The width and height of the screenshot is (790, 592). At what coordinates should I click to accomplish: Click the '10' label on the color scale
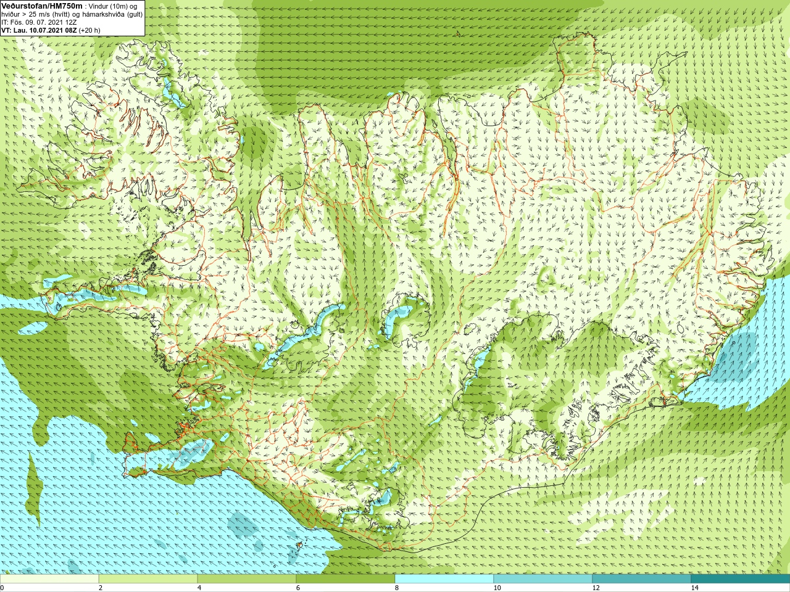coord(497,588)
